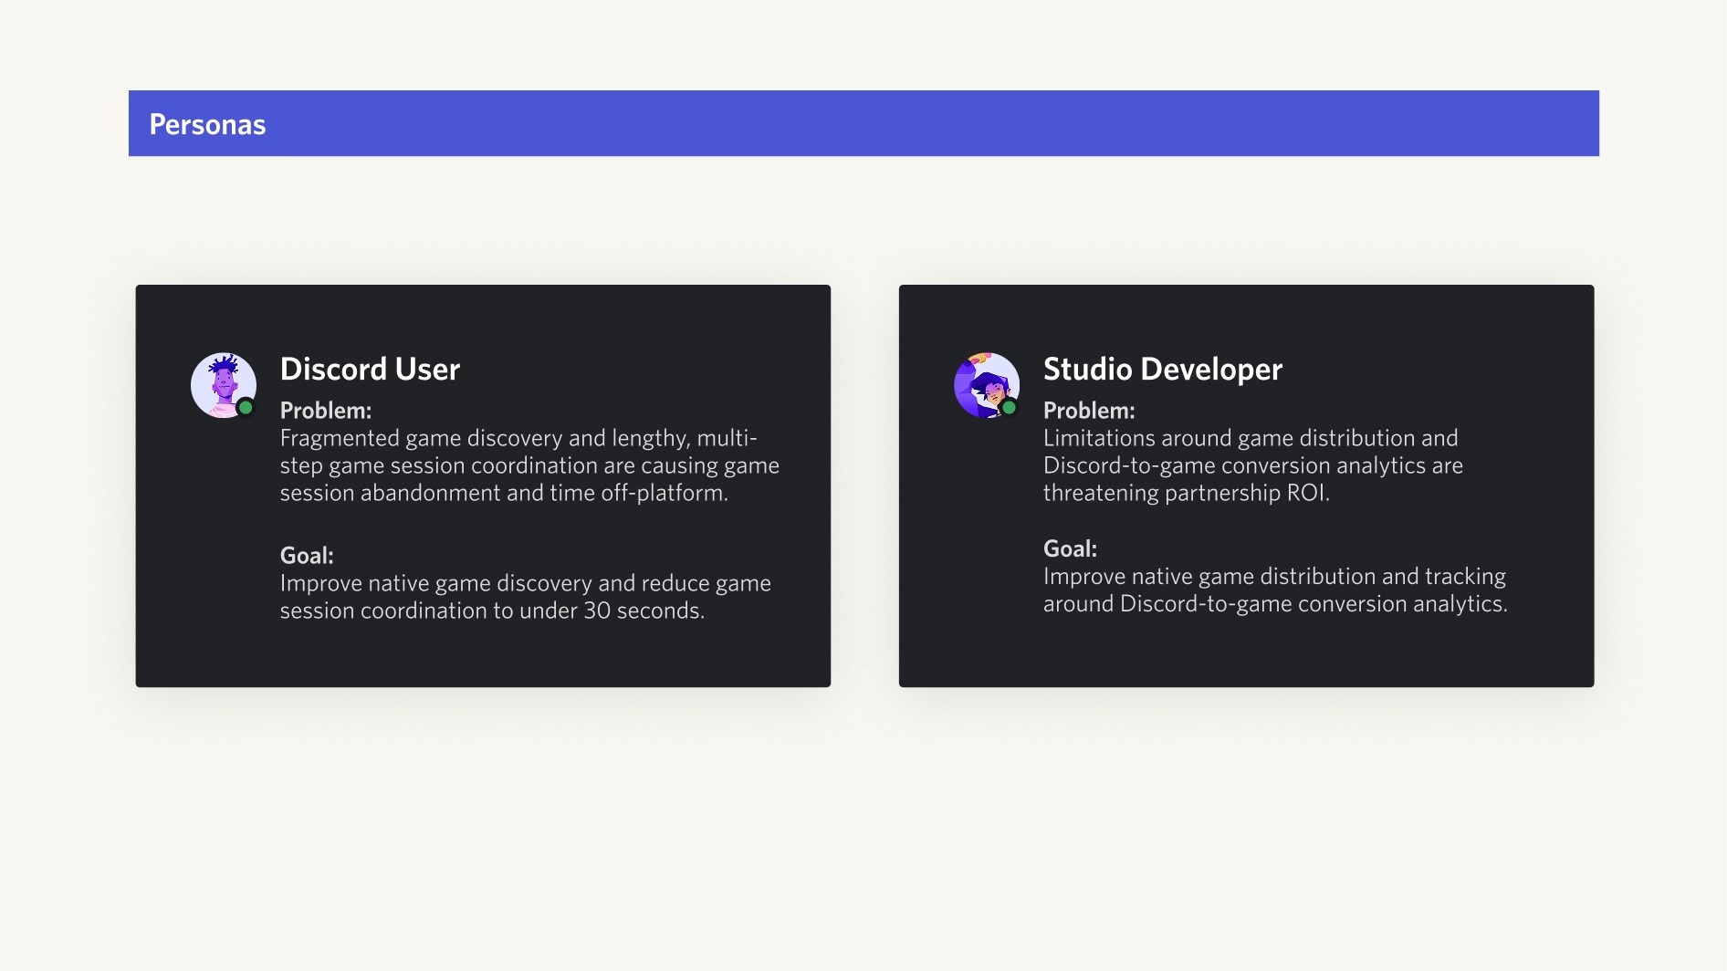
Task: Click text 'Fragmented game discovery and lengthy, multi-'
Action: (518, 438)
